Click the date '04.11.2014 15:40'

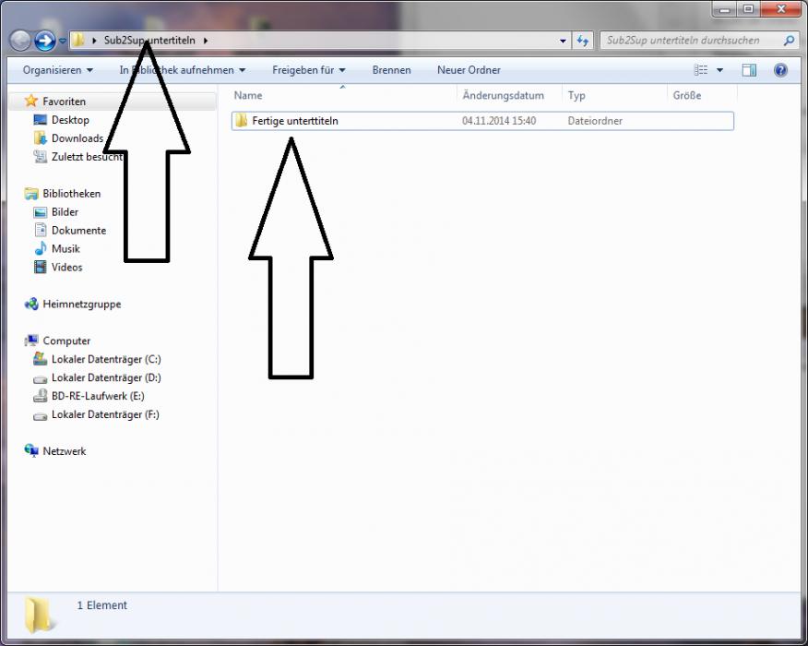coord(499,121)
